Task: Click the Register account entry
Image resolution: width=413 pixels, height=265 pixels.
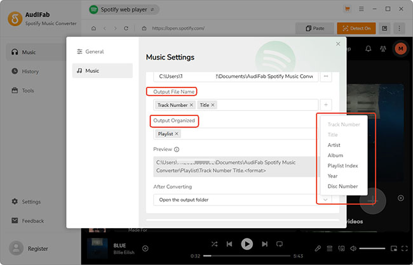Action: pos(29,249)
